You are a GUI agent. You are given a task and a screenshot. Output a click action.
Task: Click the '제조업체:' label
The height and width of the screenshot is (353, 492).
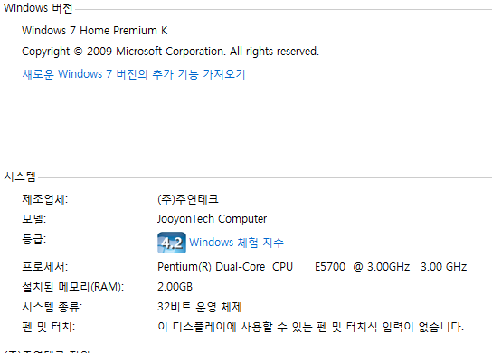pos(45,199)
